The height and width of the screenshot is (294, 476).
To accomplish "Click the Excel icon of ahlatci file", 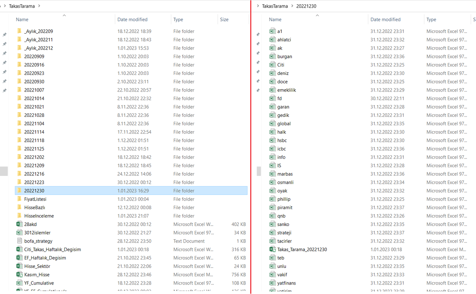I will click(272, 40).
